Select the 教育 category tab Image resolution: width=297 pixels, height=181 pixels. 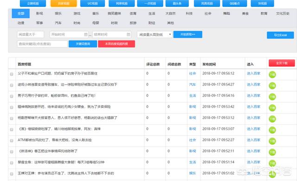(x=264, y=13)
